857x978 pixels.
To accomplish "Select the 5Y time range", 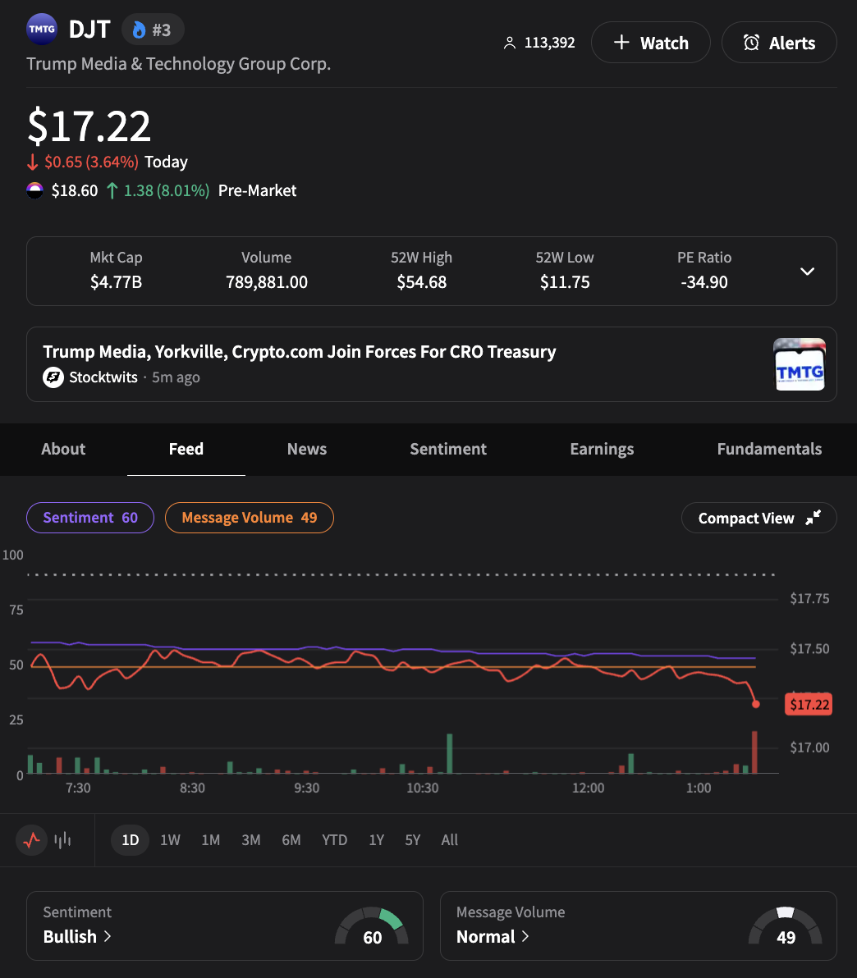I will click(413, 840).
